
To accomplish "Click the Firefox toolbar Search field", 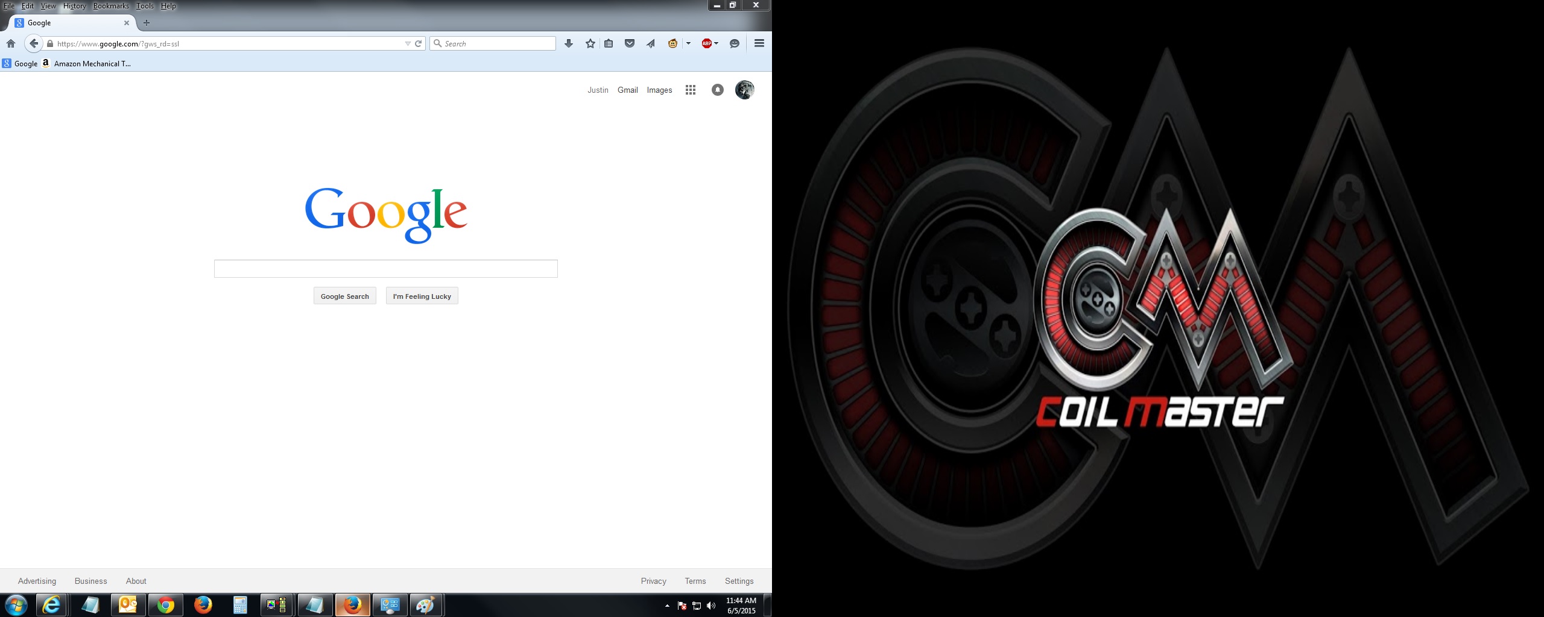I will tap(493, 43).
